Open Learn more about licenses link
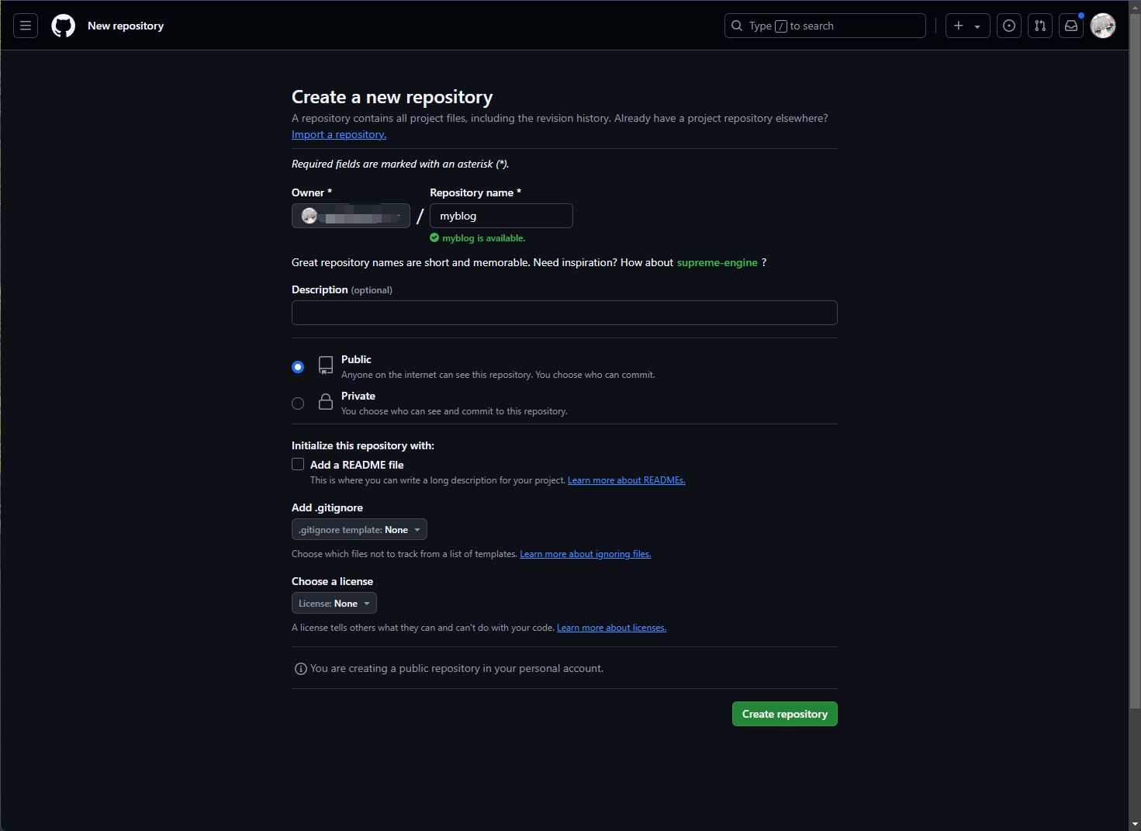The image size is (1141, 831). coord(612,628)
